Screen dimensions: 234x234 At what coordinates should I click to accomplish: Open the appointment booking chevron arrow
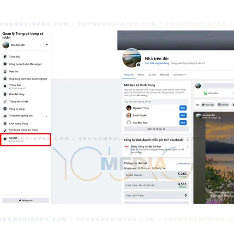click(x=187, y=148)
